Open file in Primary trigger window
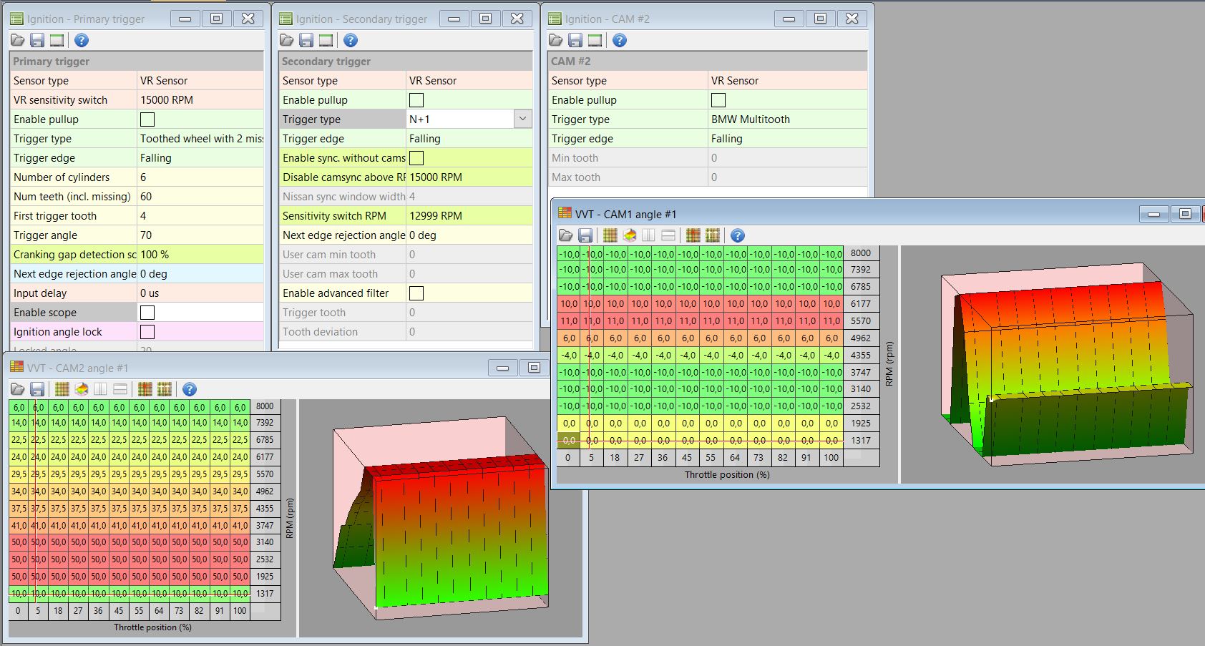The image size is (1205, 646). (x=17, y=41)
